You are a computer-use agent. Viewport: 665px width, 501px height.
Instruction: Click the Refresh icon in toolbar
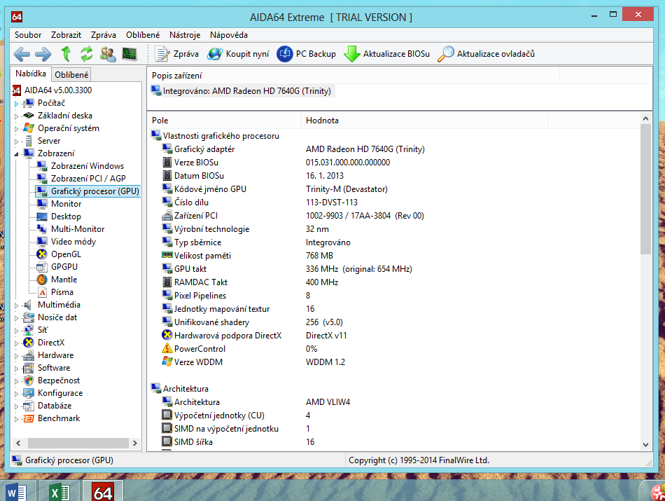pos(87,54)
